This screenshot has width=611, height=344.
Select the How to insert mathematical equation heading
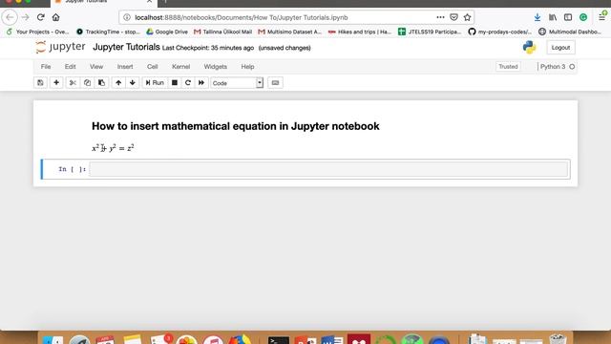tap(236, 126)
